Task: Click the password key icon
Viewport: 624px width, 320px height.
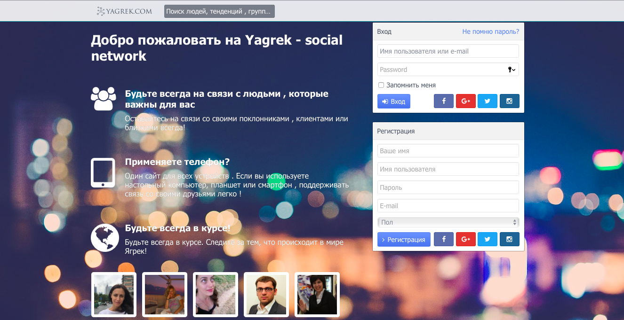Action: pos(512,70)
